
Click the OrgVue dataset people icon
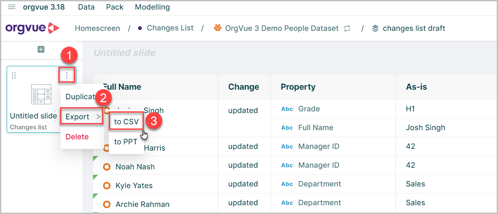(218, 28)
